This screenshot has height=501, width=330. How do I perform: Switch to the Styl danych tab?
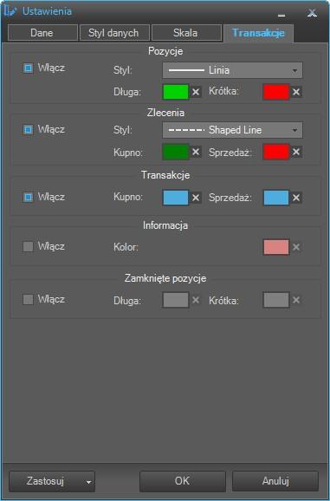tap(113, 33)
